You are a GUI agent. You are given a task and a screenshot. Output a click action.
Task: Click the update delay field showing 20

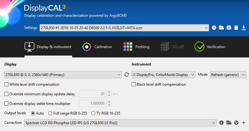click(x=93, y=94)
